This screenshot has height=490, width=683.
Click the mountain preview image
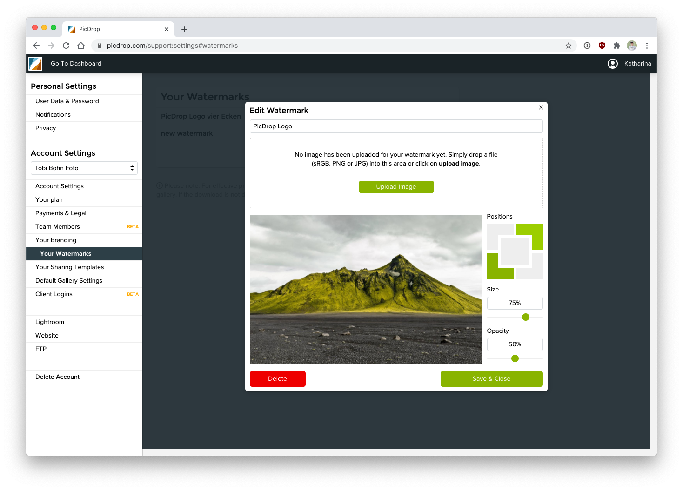coord(366,290)
